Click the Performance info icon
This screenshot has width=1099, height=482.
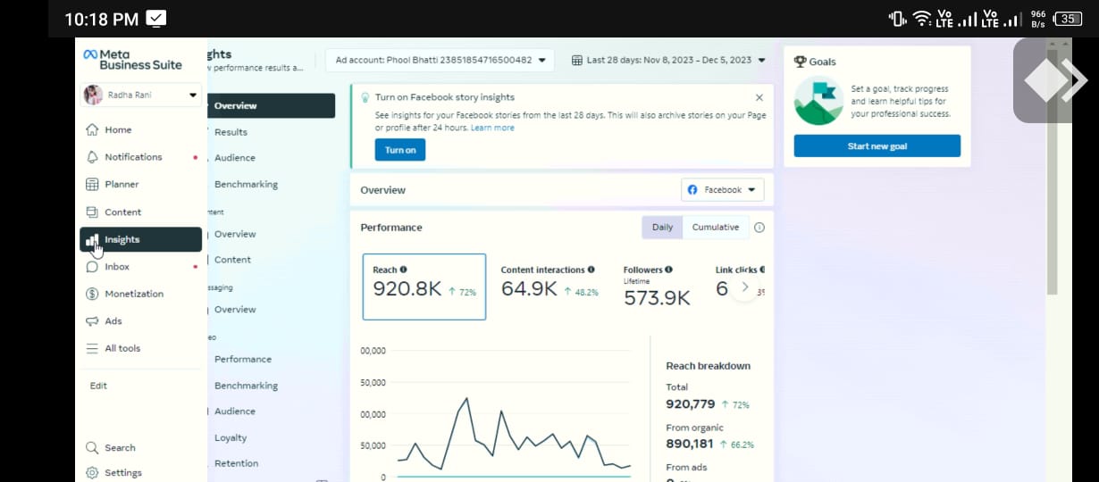pos(759,228)
